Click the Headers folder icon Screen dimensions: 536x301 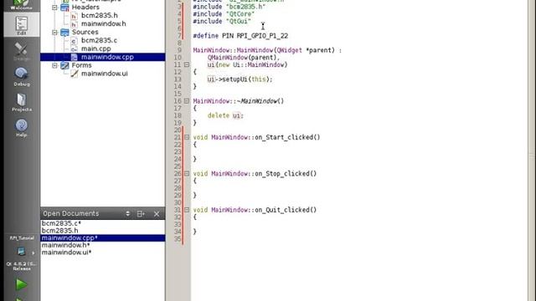(x=64, y=8)
